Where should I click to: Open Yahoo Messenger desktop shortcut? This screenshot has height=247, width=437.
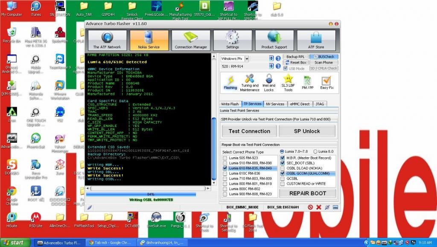[x=60, y=144]
